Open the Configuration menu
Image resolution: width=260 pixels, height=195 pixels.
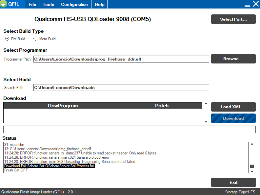coord(74,4)
